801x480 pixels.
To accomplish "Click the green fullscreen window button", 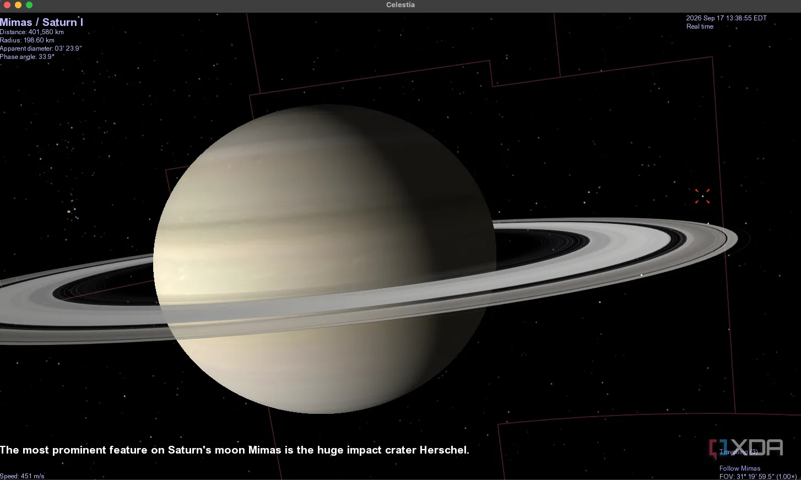I will [x=29, y=5].
